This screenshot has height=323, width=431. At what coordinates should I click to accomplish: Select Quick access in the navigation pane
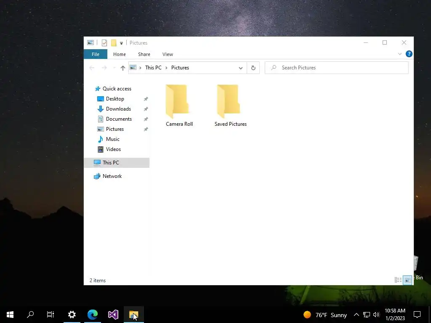tap(117, 89)
